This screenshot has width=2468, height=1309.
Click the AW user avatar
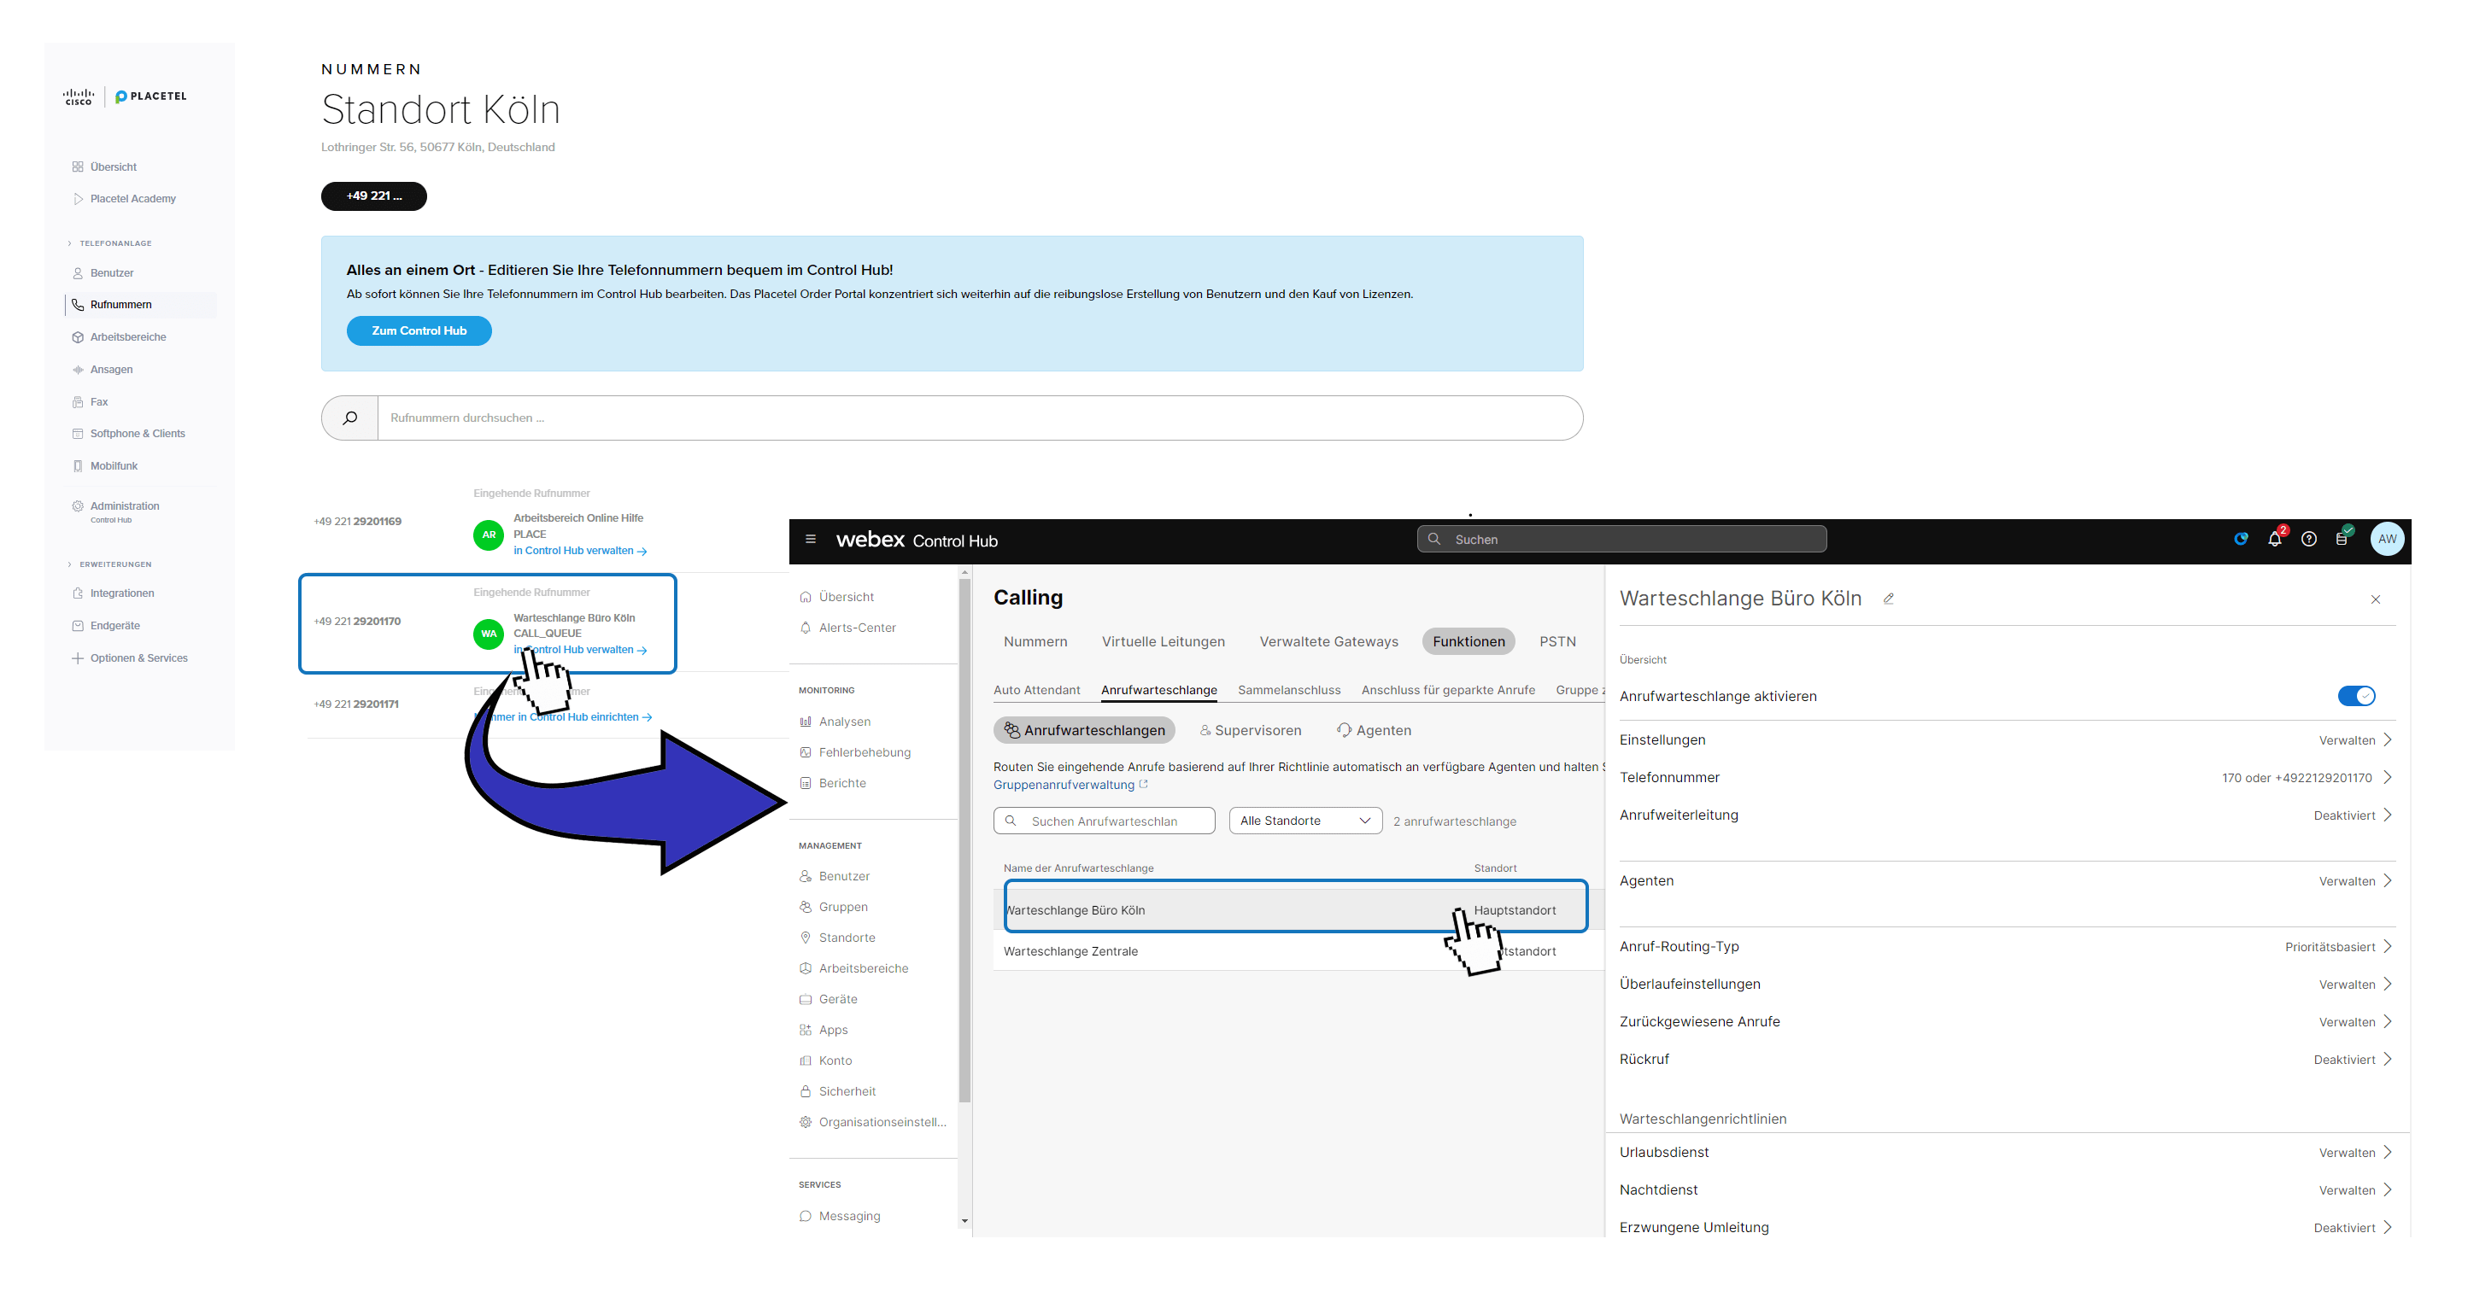[x=2387, y=539]
